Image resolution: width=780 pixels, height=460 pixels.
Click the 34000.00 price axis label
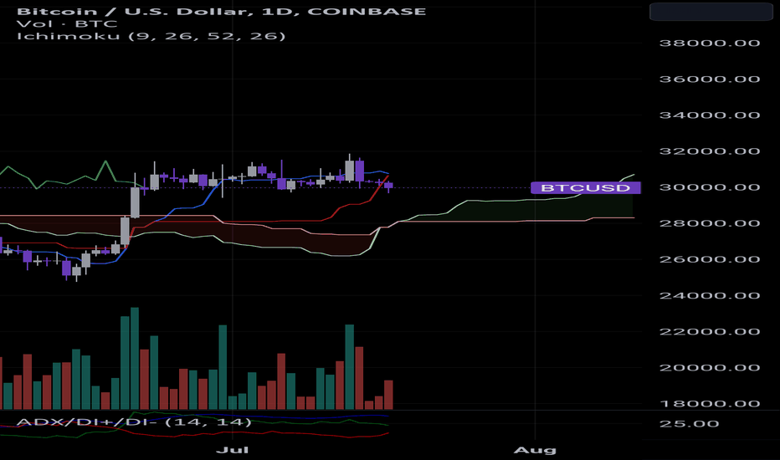(710, 115)
